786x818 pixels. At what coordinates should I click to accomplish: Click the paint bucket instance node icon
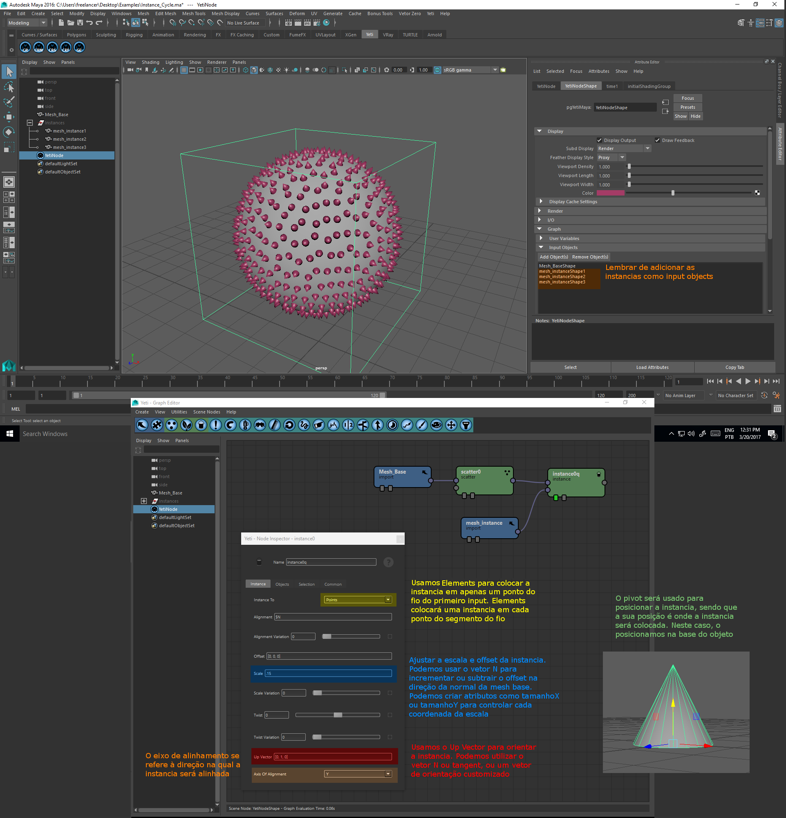point(201,425)
